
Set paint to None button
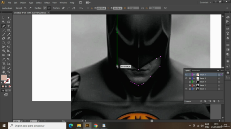10,86
